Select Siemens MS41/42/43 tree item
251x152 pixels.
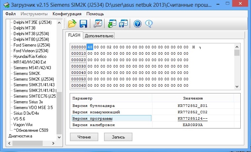pyautogui.click(x=32, y=68)
